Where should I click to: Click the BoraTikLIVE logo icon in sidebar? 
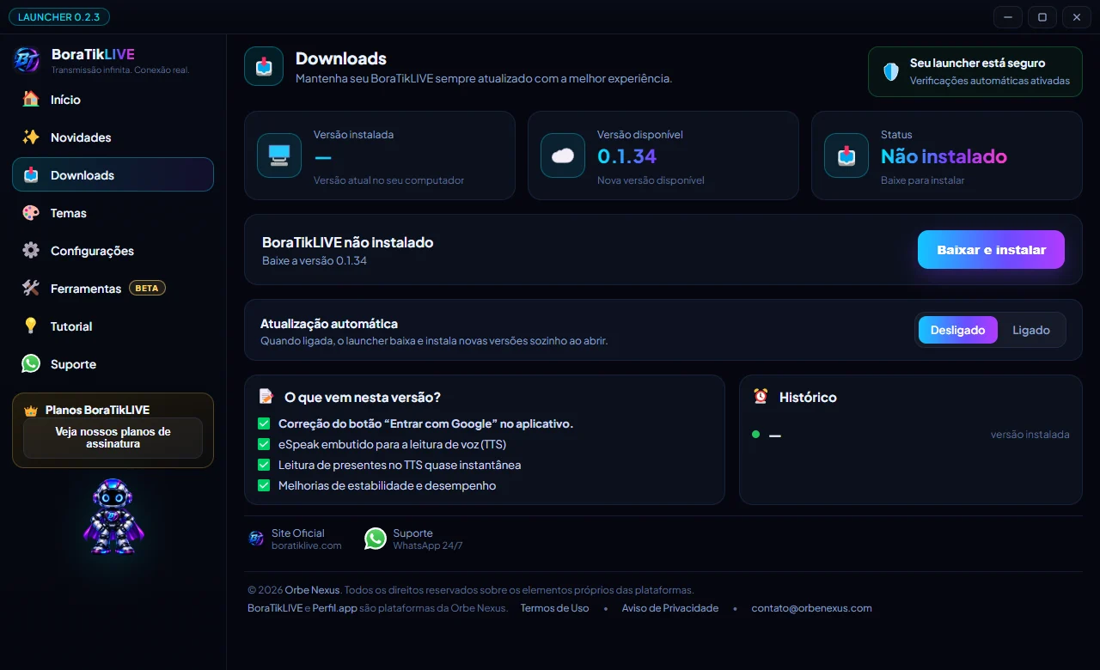coord(26,60)
